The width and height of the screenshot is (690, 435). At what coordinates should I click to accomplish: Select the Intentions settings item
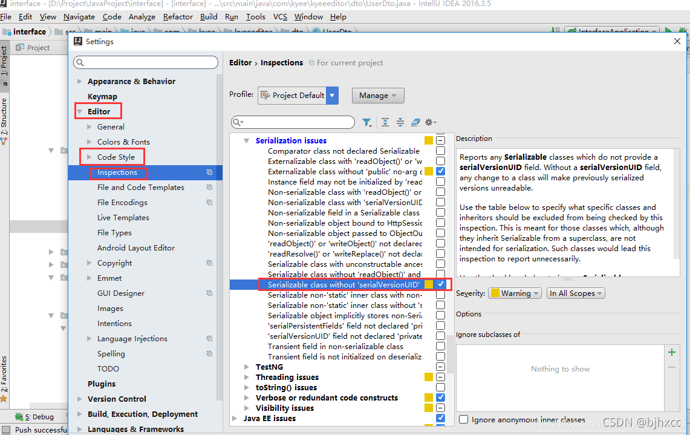[x=114, y=323]
